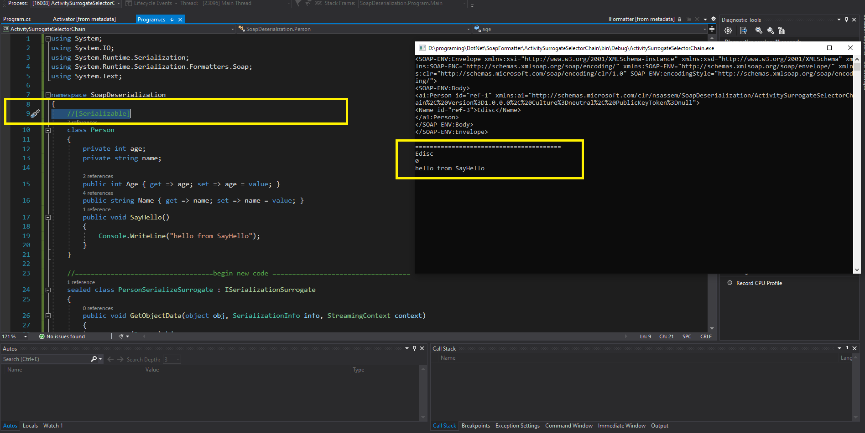Click '2 references' above Age property

pos(98,176)
